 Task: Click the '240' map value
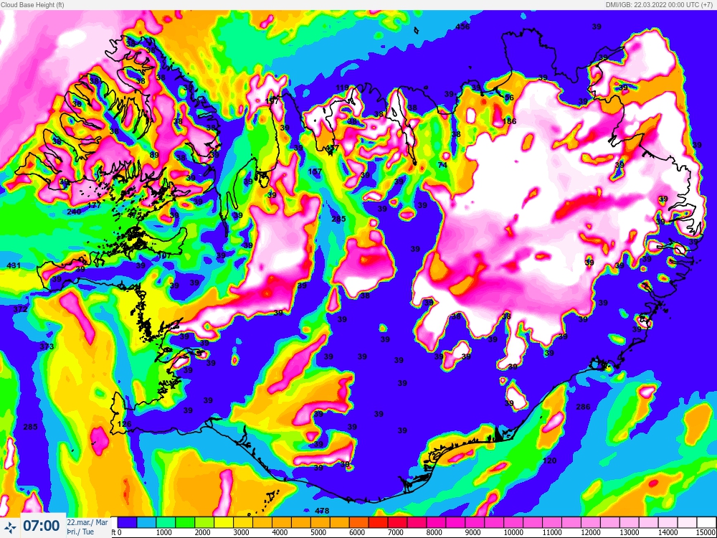pyautogui.click(x=74, y=212)
